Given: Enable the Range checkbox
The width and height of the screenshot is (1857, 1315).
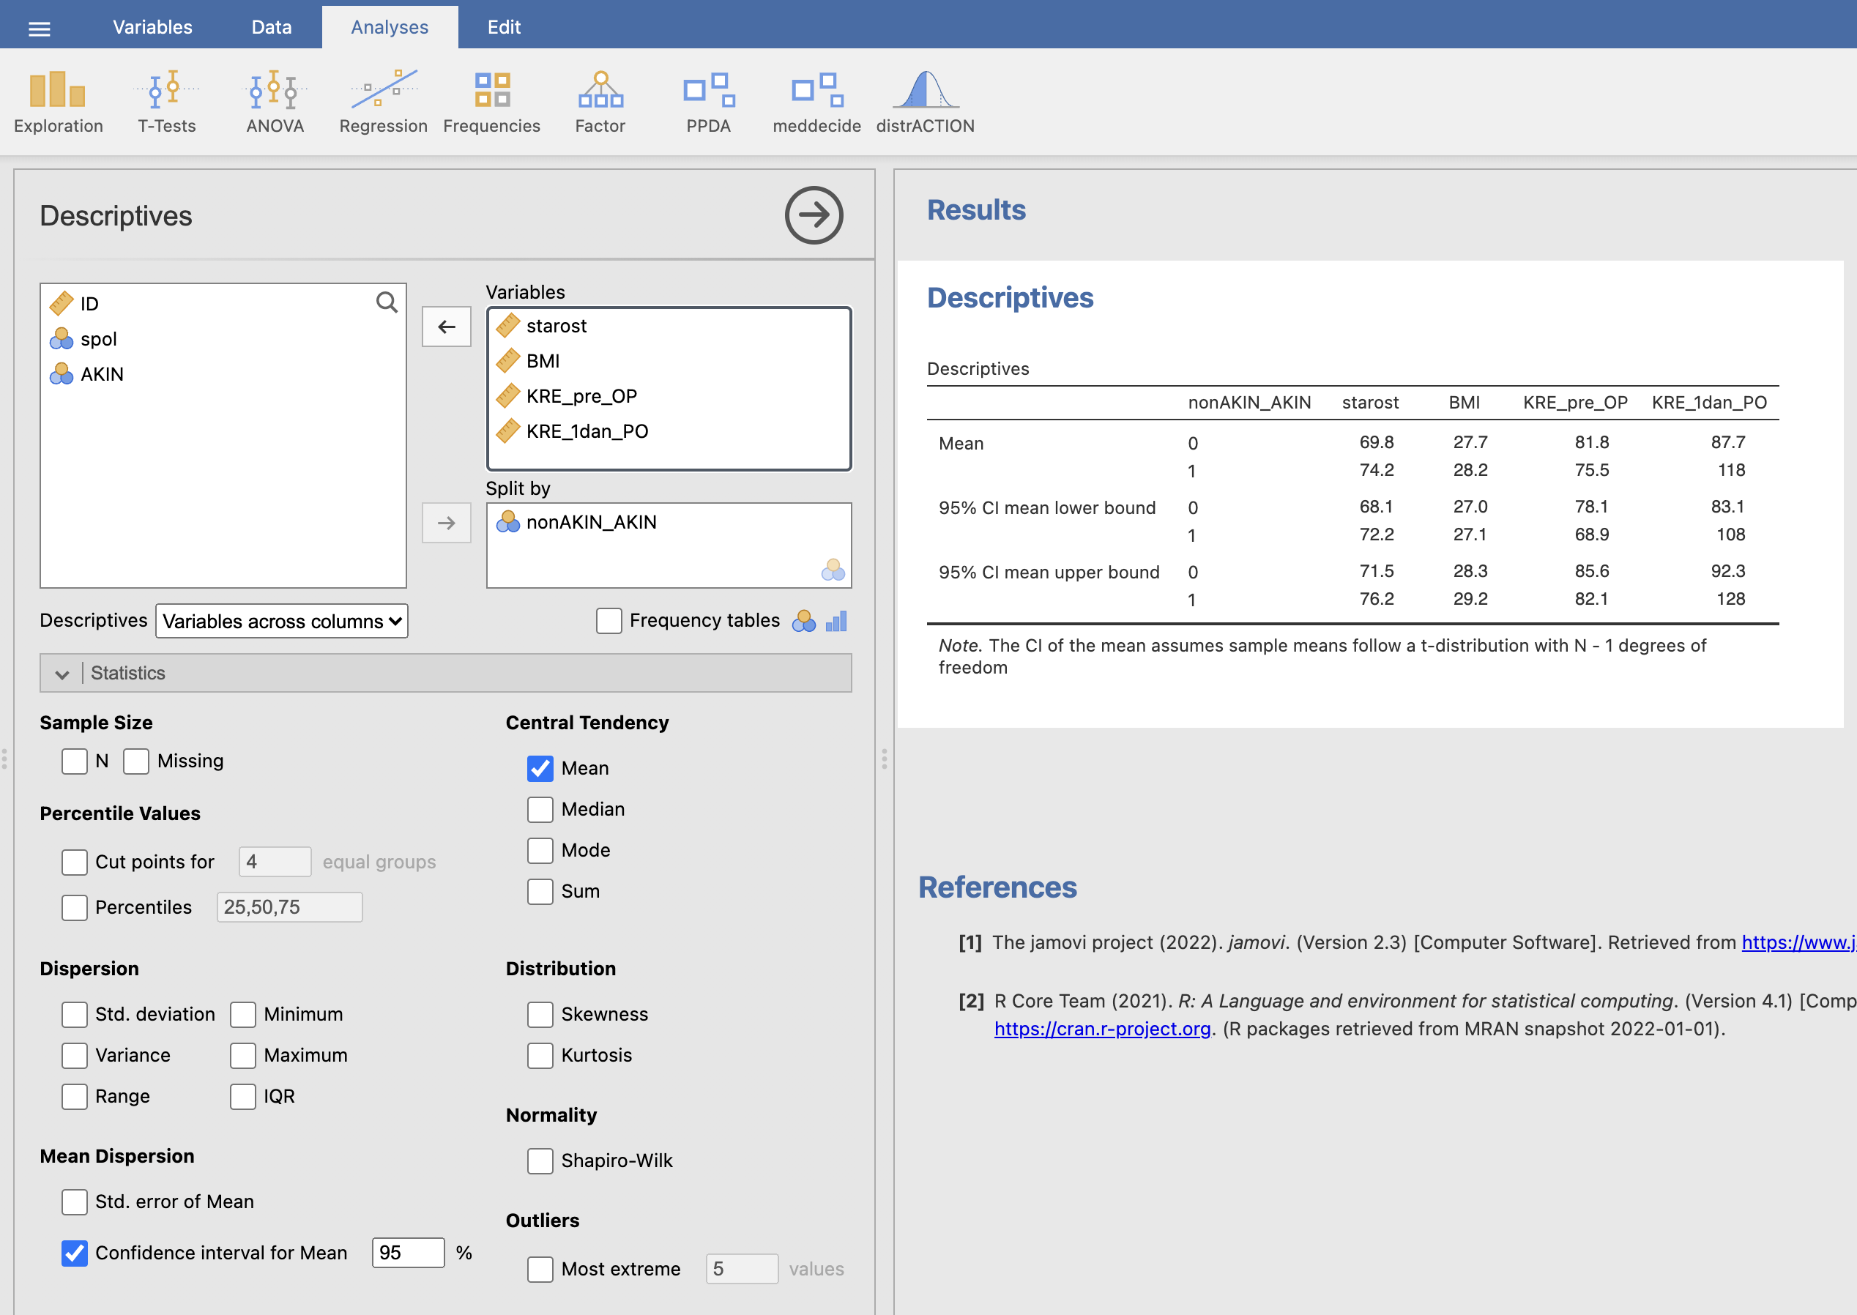Looking at the screenshot, I should coord(75,1096).
